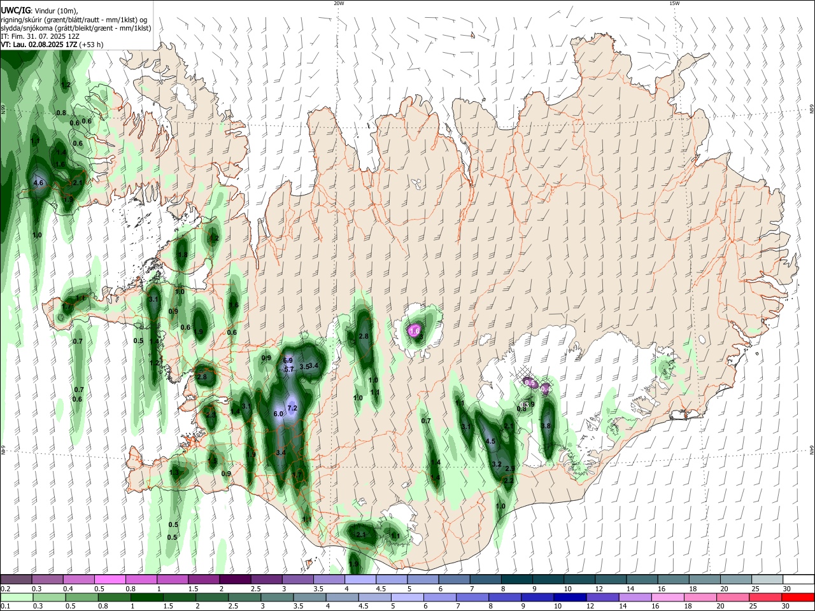This screenshot has height=611, width=815.
Task: Select the lavender rain swatch labeled 14
Action: tap(634, 597)
